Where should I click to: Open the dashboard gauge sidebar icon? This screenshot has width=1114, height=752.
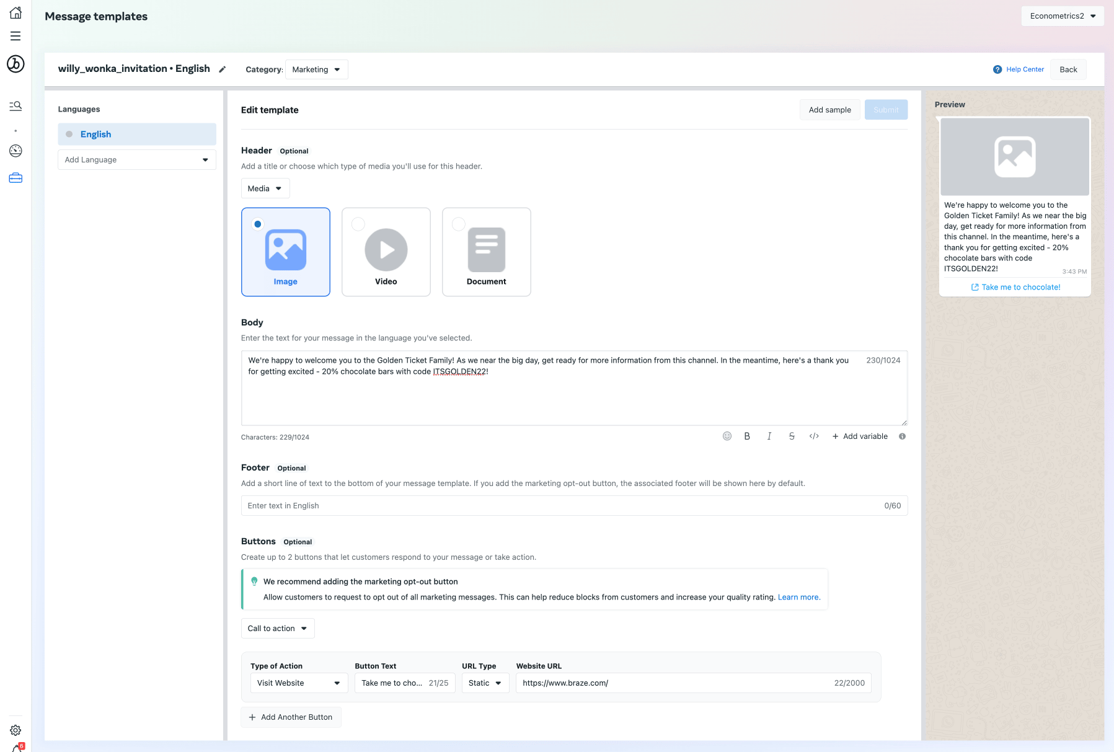pos(15,151)
